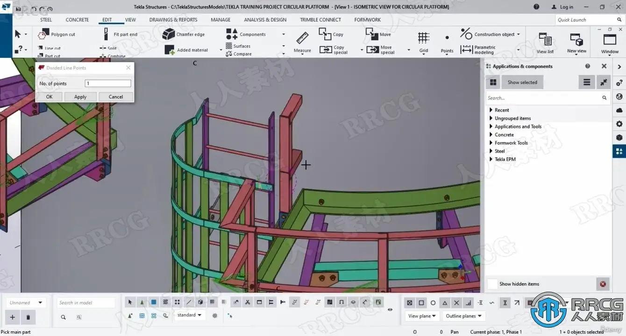Image resolution: width=626 pixels, height=336 pixels.
Task: Toggle the triangle snap switch
Action: point(445,302)
